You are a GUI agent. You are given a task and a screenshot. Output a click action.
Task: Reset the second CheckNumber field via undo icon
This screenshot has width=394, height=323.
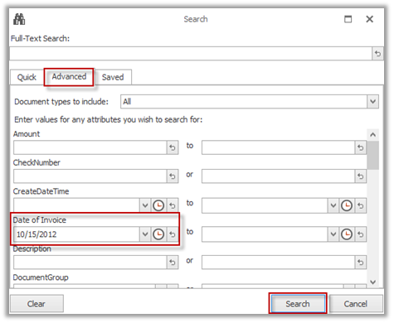point(360,176)
